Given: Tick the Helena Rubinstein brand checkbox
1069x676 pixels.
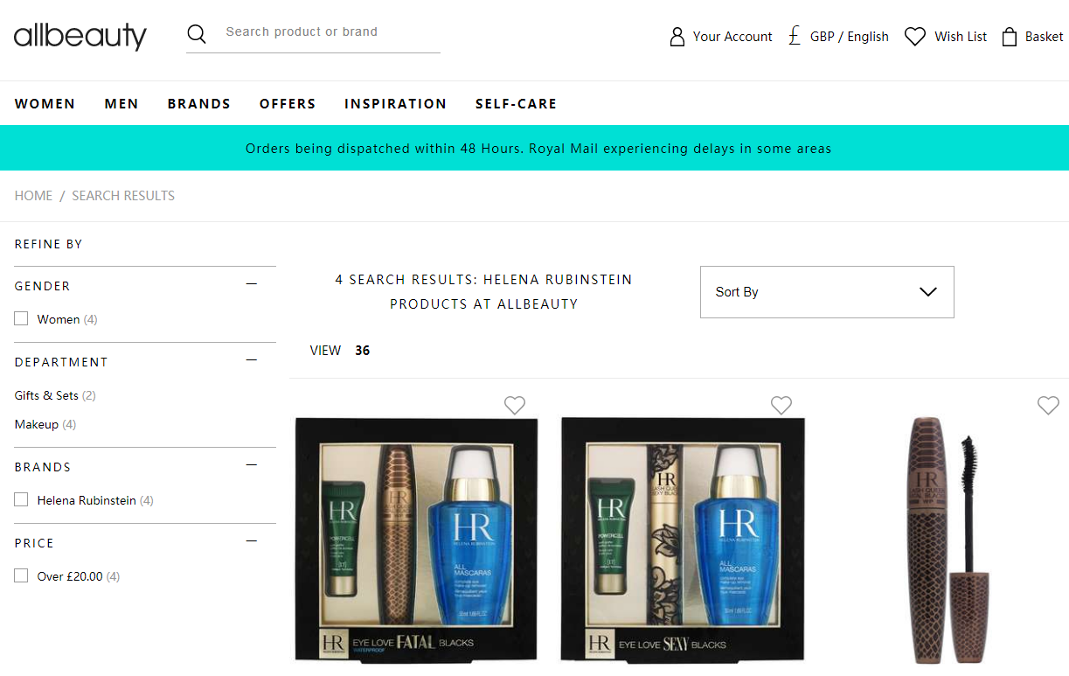Looking at the screenshot, I should (x=21, y=500).
